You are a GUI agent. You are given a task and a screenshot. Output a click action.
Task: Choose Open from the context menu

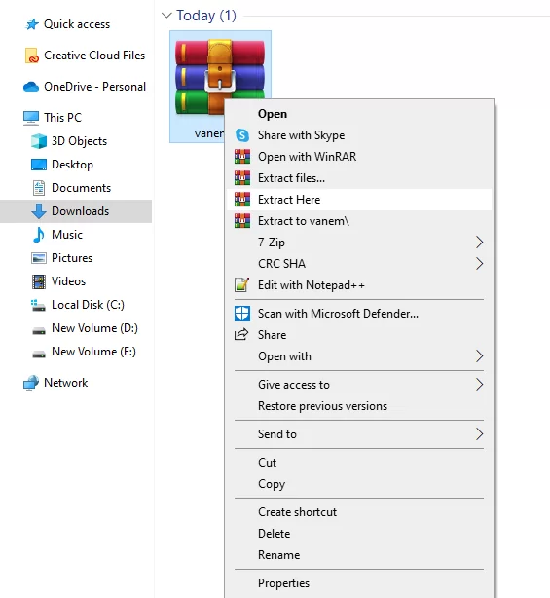[x=359, y=114]
